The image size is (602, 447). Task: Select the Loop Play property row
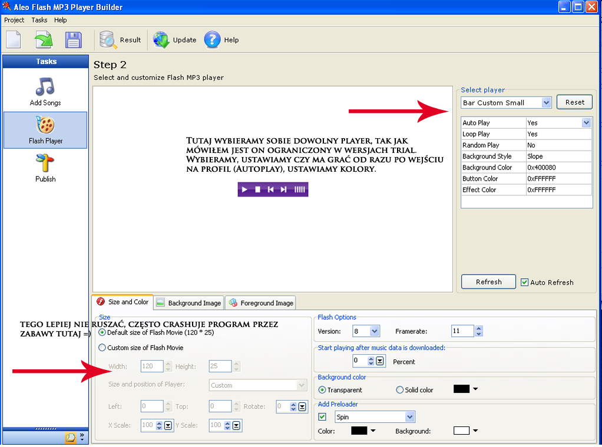pyautogui.click(x=526, y=134)
